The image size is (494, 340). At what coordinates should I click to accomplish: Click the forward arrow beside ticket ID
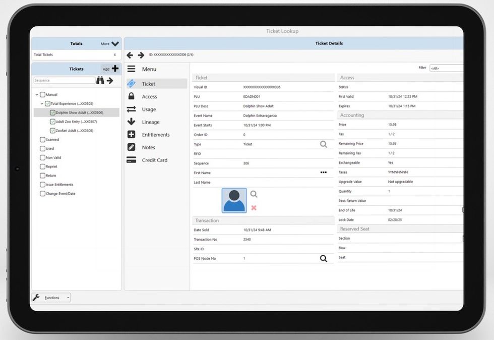pyautogui.click(x=141, y=55)
